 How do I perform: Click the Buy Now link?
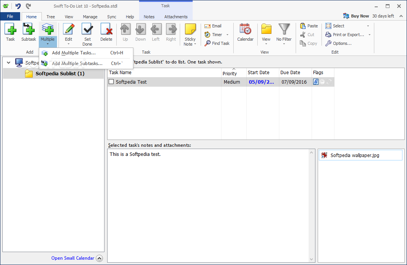coord(360,16)
